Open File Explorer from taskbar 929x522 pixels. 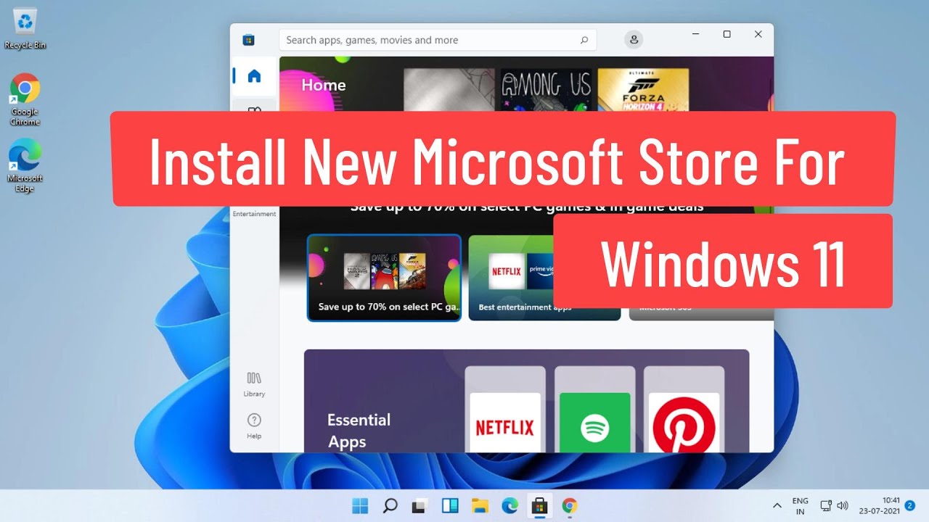click(x=480, y=505)
